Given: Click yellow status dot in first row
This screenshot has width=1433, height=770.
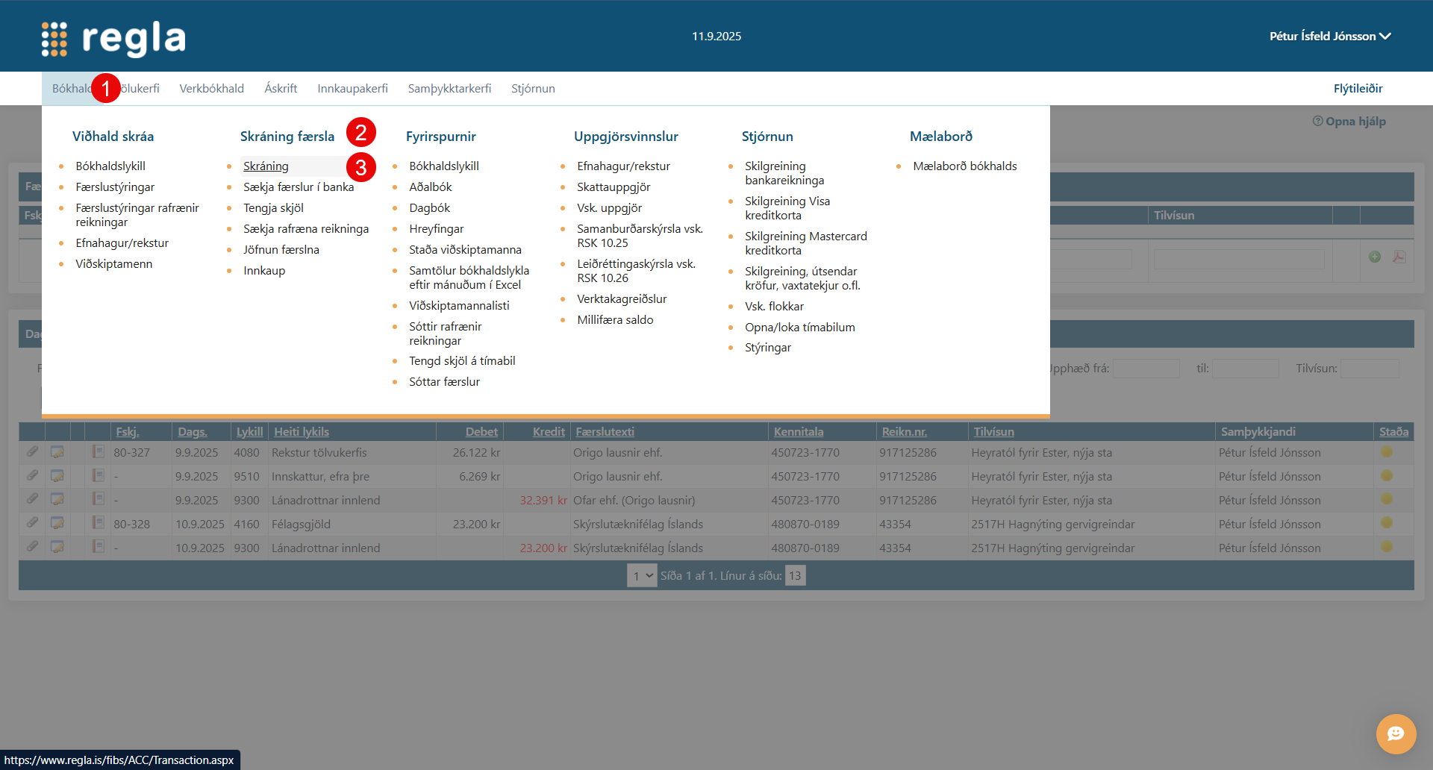Looking at the screenshot, I should tap(1387, 452).
